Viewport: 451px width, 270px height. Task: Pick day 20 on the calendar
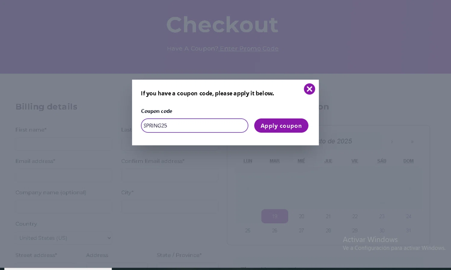click(301, 216)
